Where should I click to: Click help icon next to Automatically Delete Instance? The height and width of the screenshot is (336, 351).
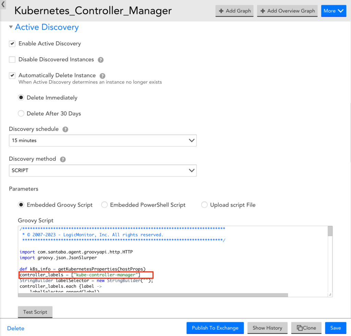(x=102, y=76)
